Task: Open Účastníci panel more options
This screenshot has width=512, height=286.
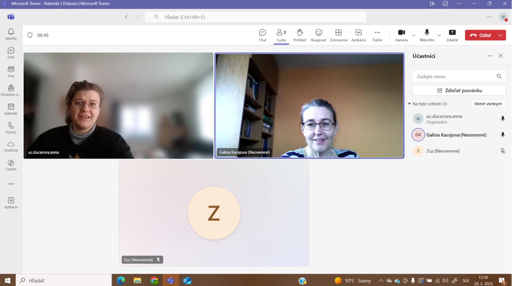Action: (490, 56)
